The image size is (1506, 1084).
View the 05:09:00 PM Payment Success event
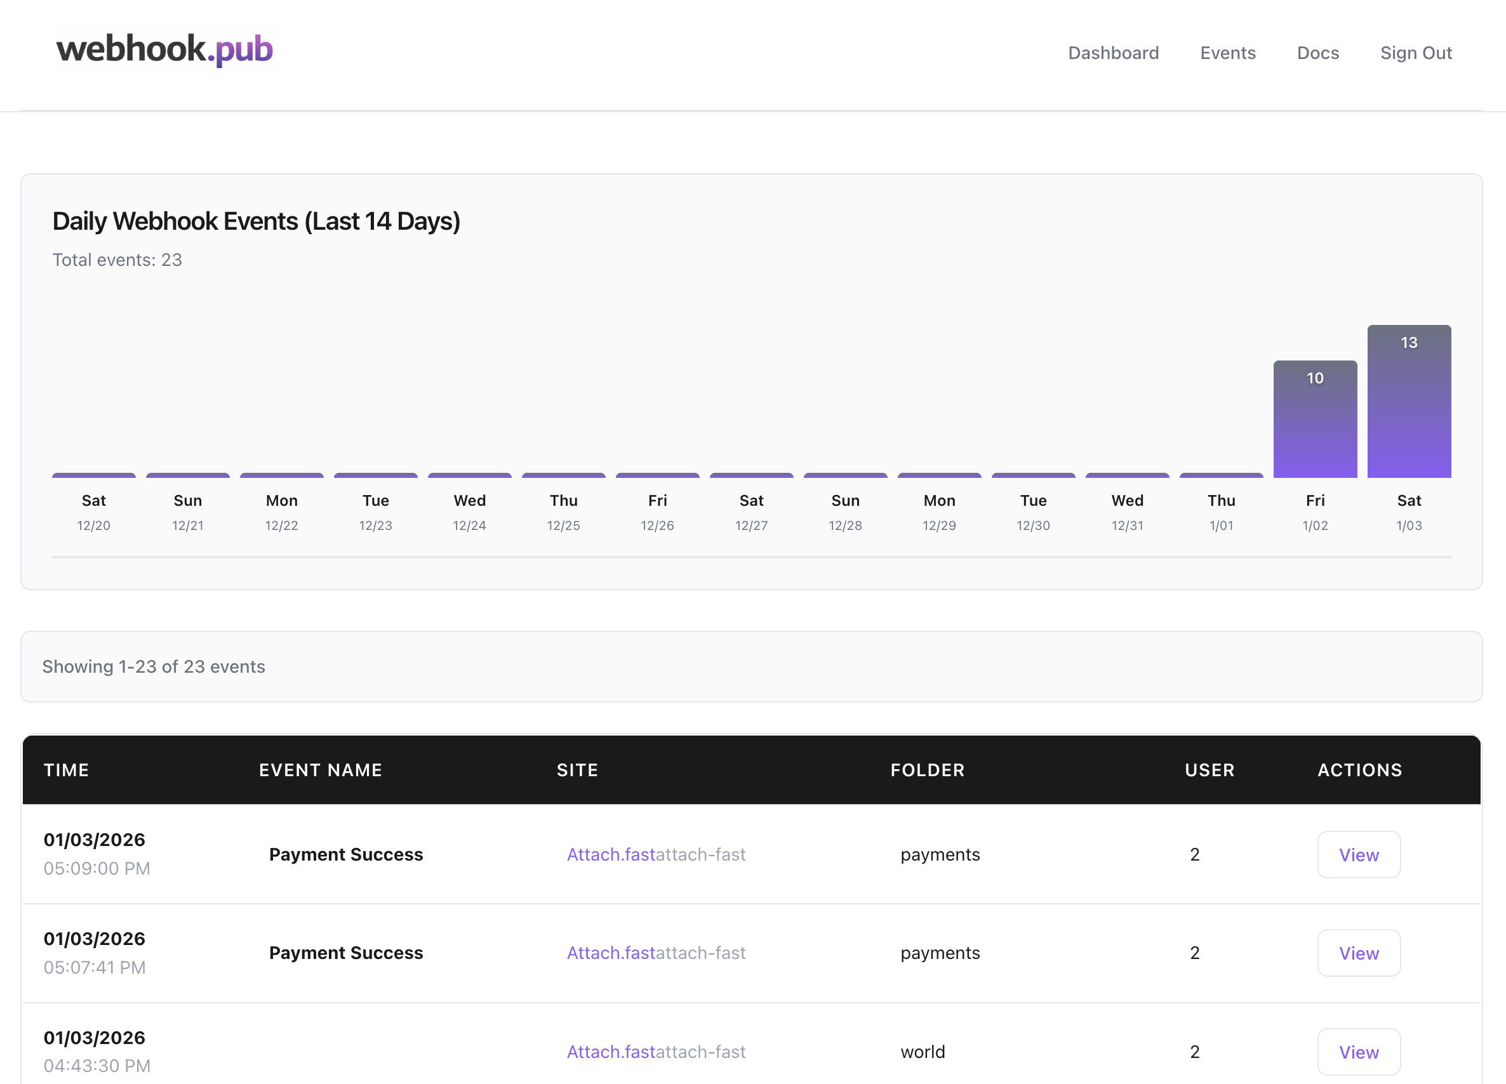(1359, 854)
